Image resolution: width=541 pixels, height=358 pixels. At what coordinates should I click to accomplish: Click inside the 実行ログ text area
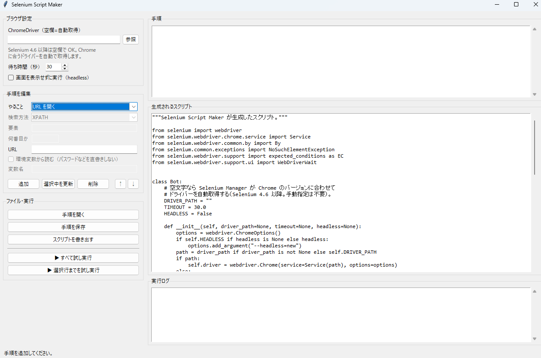[341, 315]
